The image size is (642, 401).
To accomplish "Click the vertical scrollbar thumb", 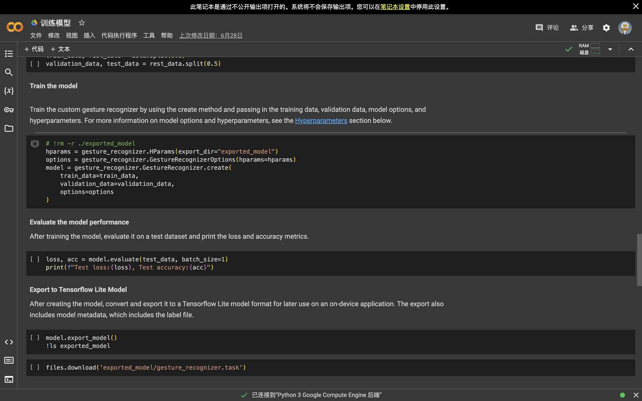I will [639, 260].
